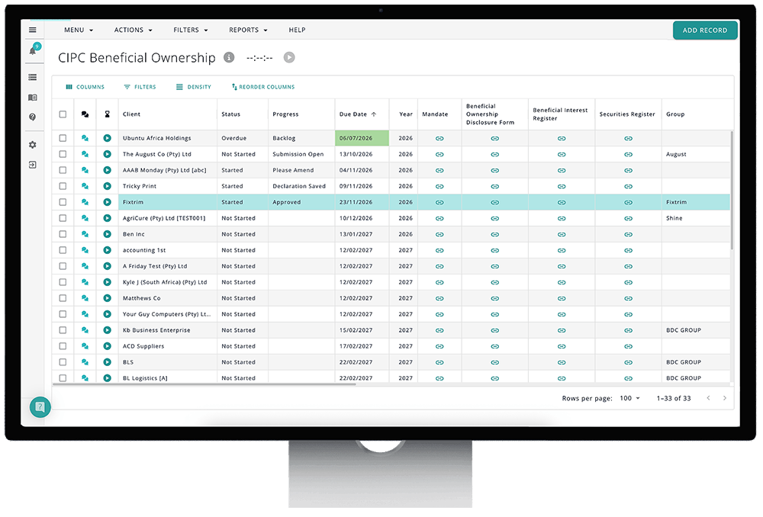The width and height of the screenshot is (763, 517).
Task: Go to next page arrow
Action: 725,398
